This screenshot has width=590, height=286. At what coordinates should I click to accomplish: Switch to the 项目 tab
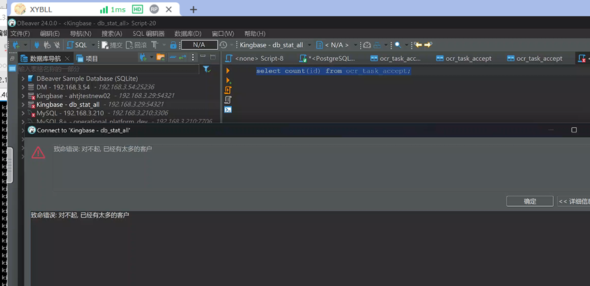pyautogui.click(x=87, y=58)
